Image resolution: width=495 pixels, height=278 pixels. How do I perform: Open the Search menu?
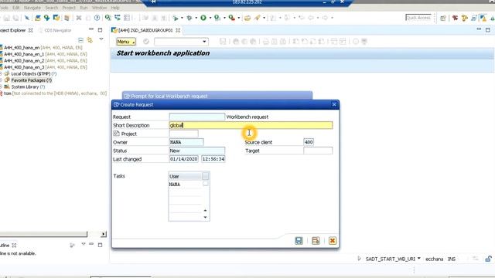click(52, 8)
